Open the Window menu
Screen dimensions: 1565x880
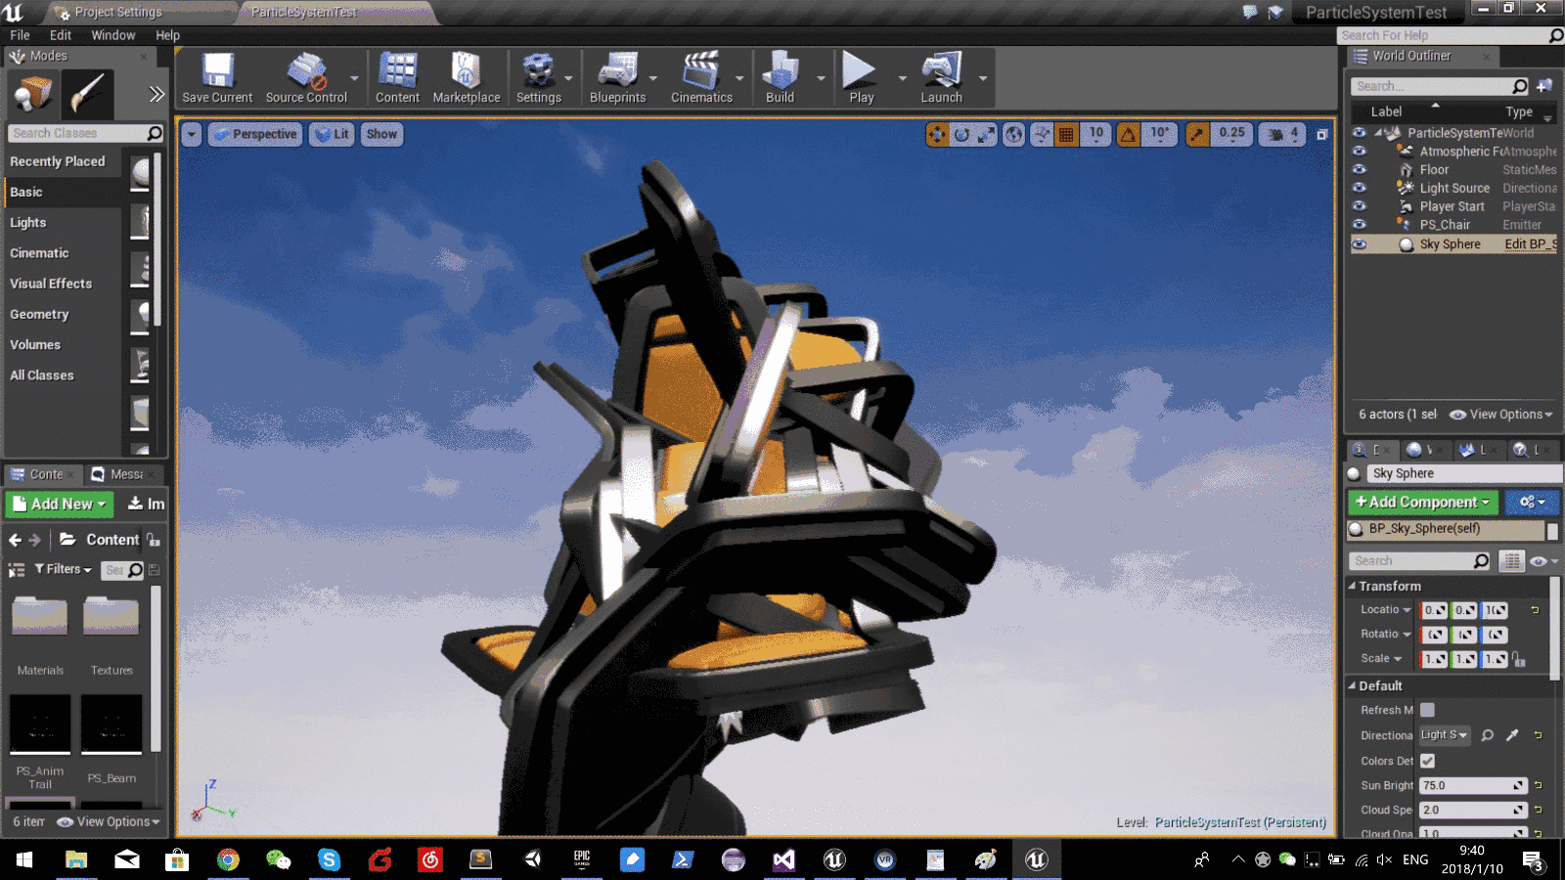(x=112, y=35)
